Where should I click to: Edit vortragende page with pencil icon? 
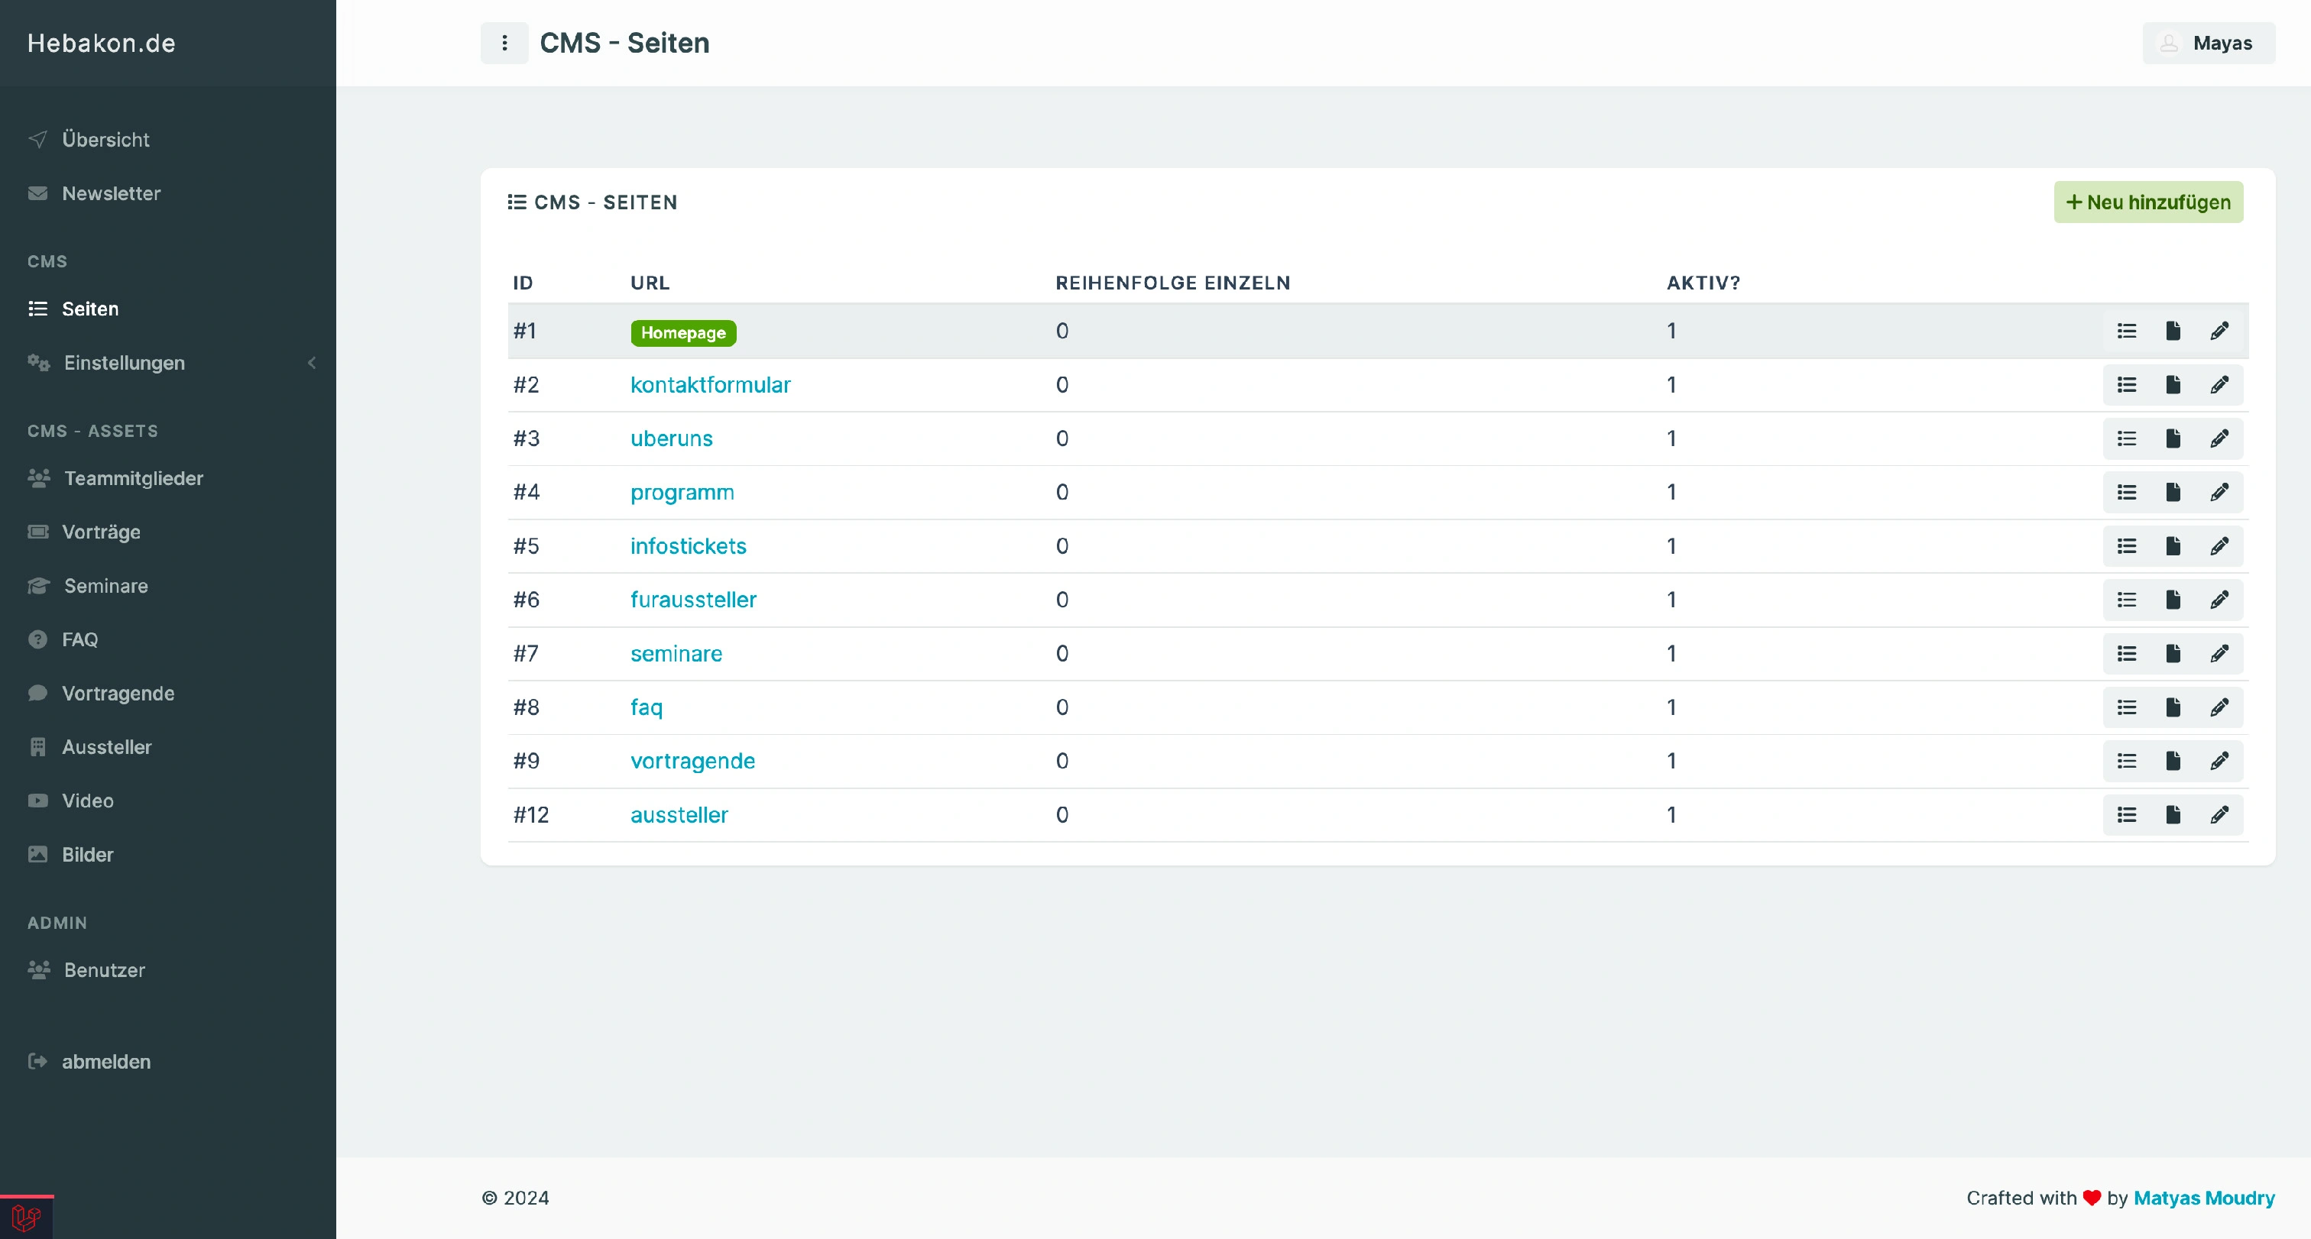pyautogui.click(x=2219, y=761)
